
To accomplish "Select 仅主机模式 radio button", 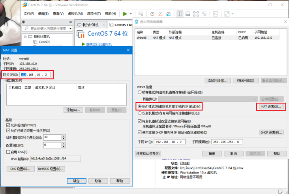I will (x=139, y=113).
